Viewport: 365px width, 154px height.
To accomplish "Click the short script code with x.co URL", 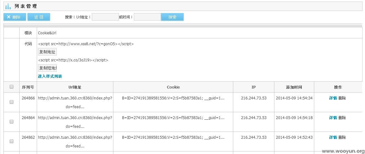I will [x=73, y=60].
